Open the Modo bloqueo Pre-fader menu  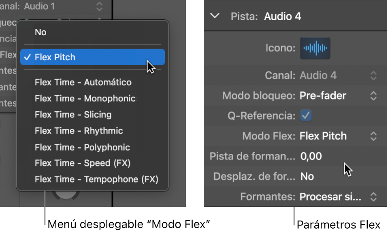tap(373, 96)
